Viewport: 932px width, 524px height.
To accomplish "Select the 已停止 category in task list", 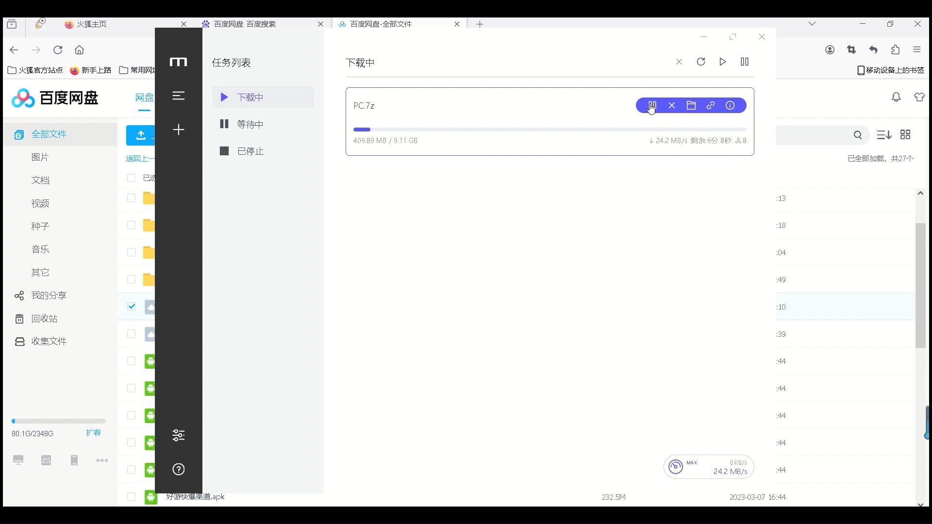I will 250,151.
